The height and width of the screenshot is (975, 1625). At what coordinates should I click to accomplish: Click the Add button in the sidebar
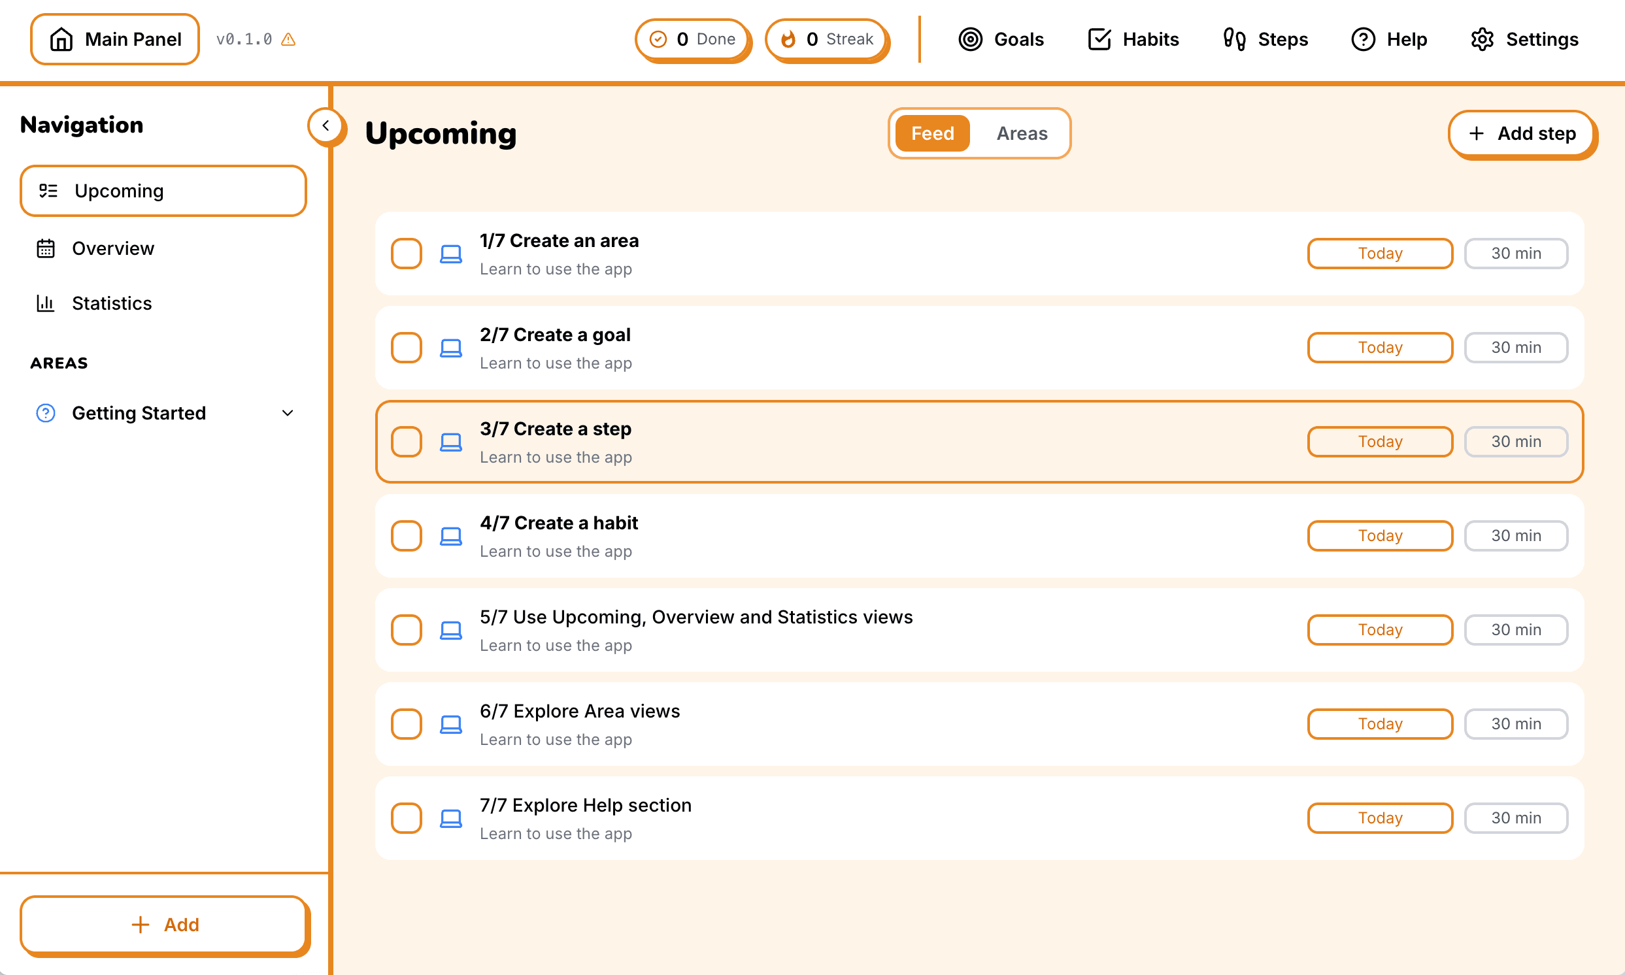[163, 925]
